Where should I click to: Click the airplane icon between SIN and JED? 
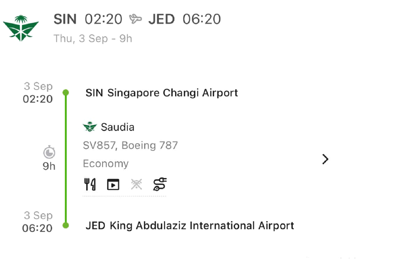click(x=135, y=19)
